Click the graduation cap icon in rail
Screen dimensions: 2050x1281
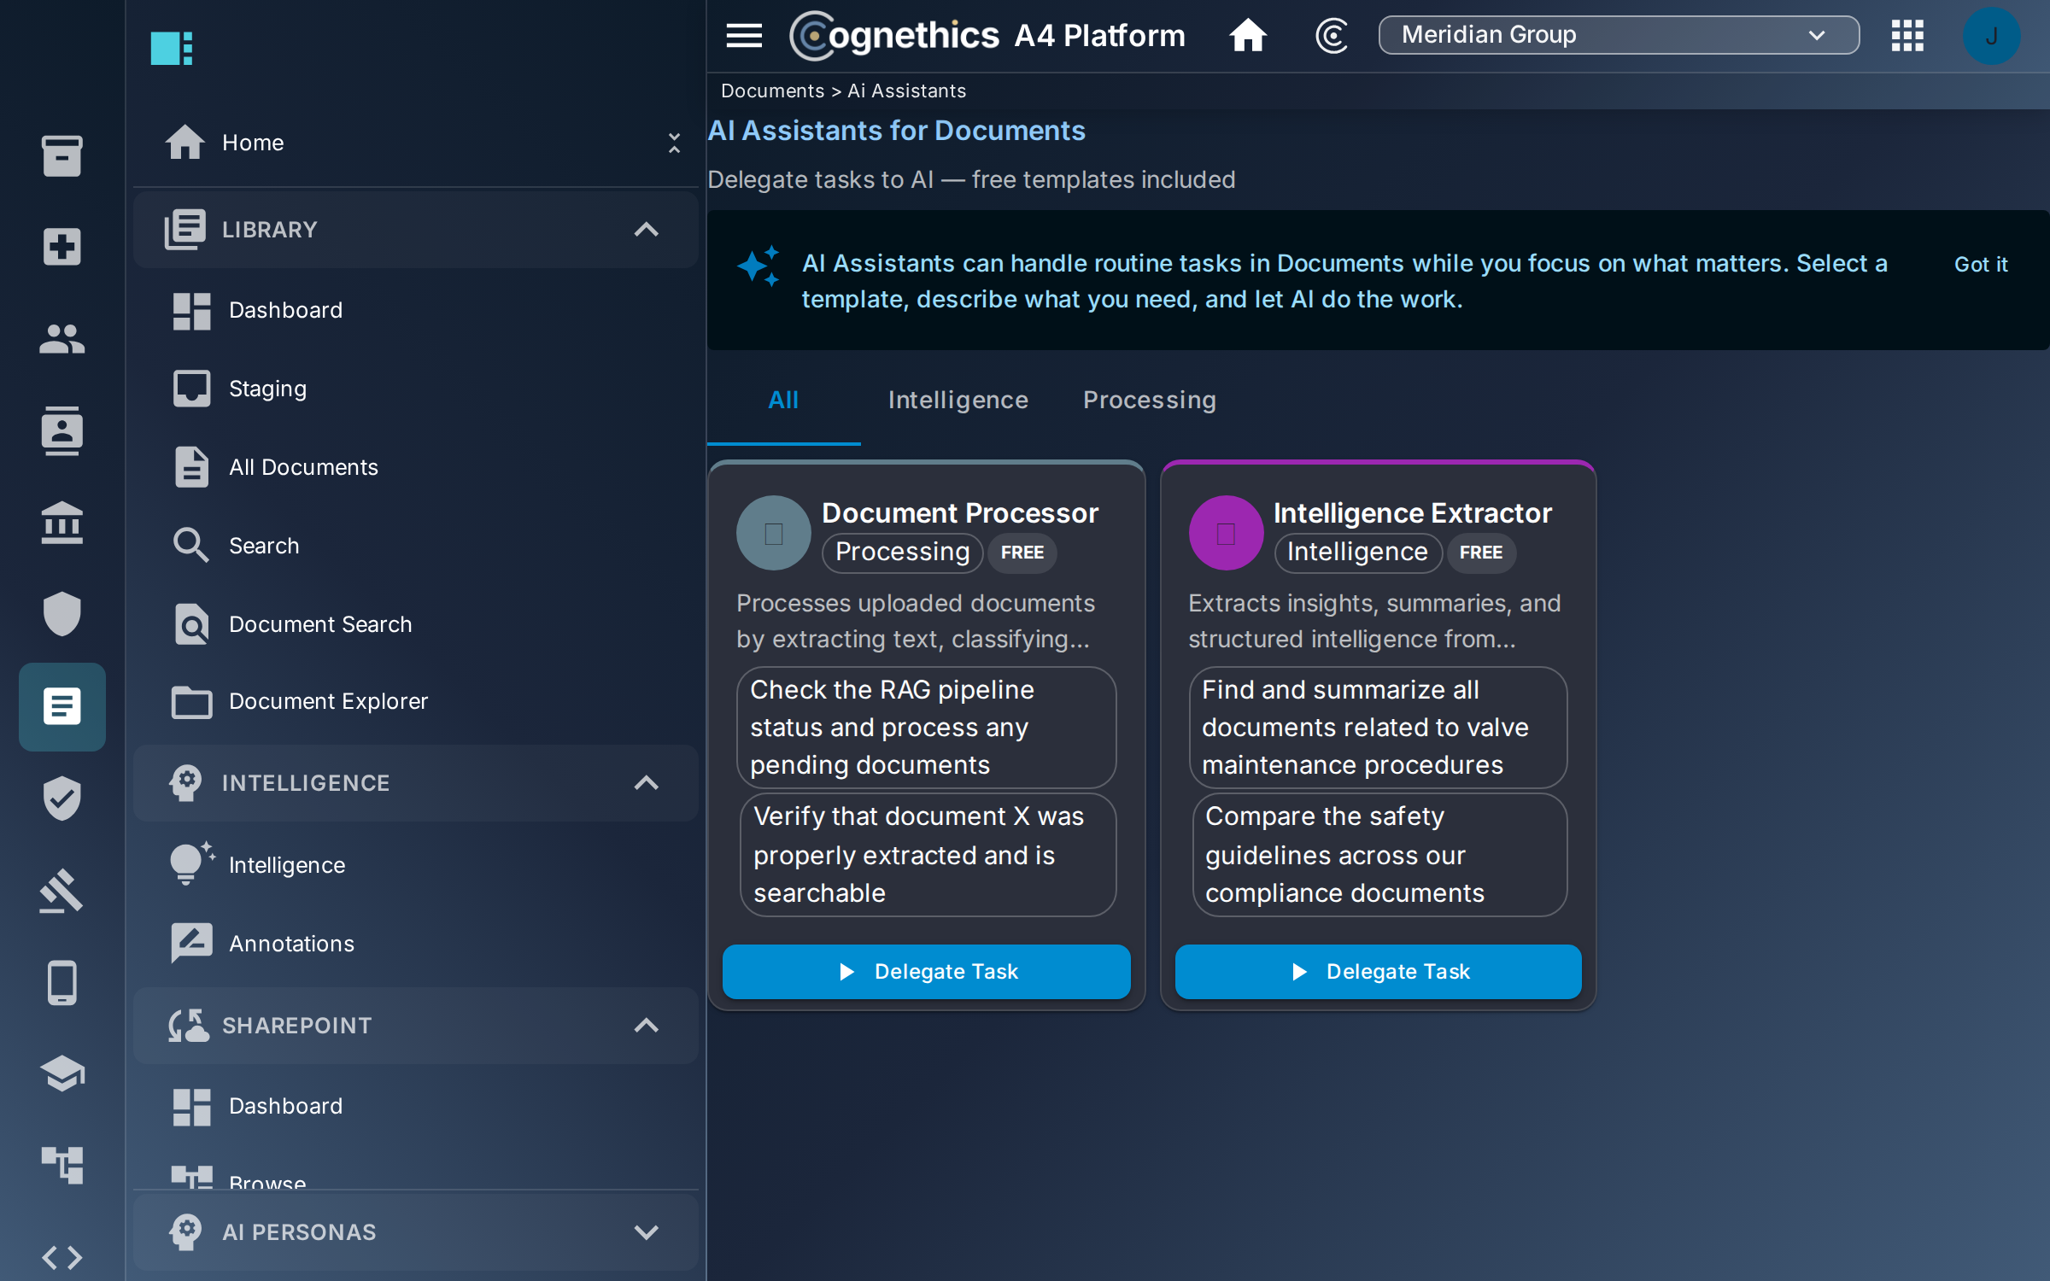click(61, 1073)
